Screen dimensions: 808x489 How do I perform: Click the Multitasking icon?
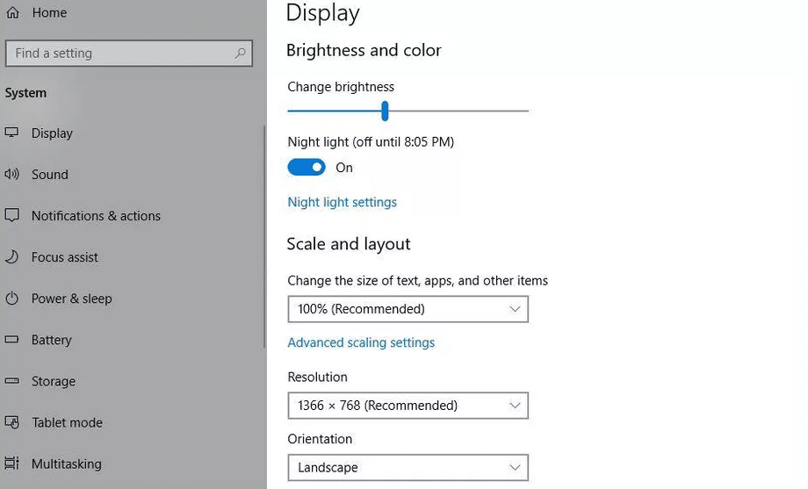tap(11, 464)
